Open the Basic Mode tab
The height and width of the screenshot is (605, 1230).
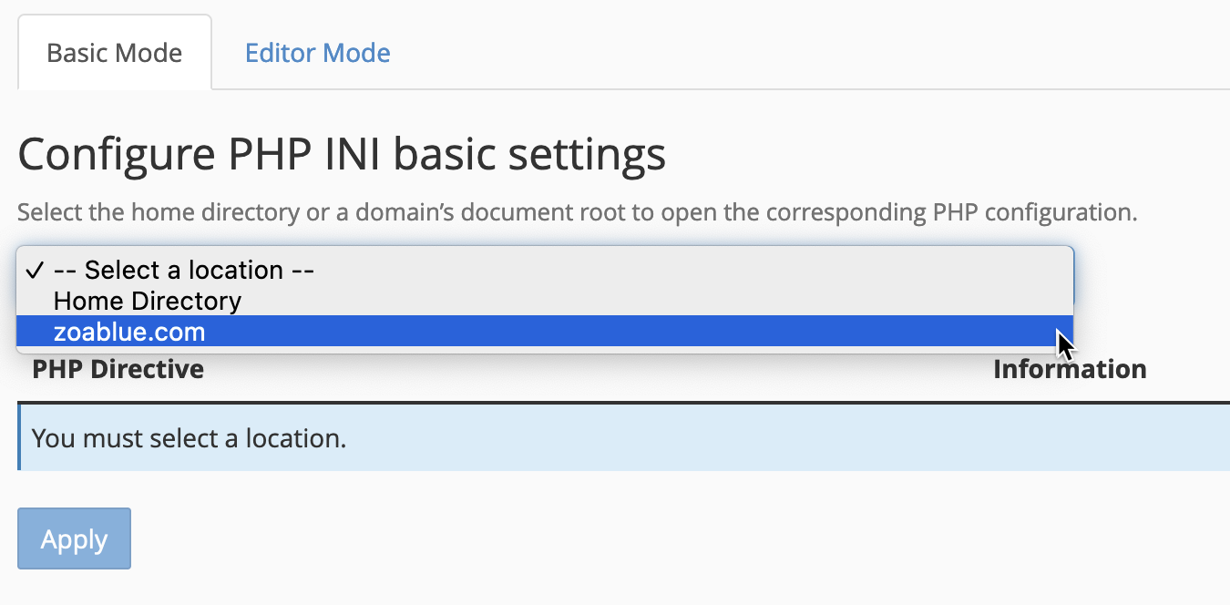click(114, 53)
